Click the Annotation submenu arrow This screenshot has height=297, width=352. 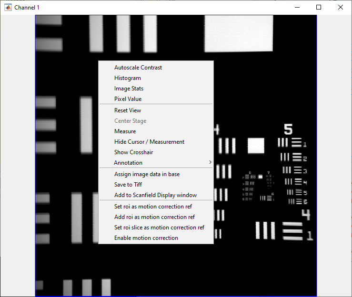[x=210, y=163]
